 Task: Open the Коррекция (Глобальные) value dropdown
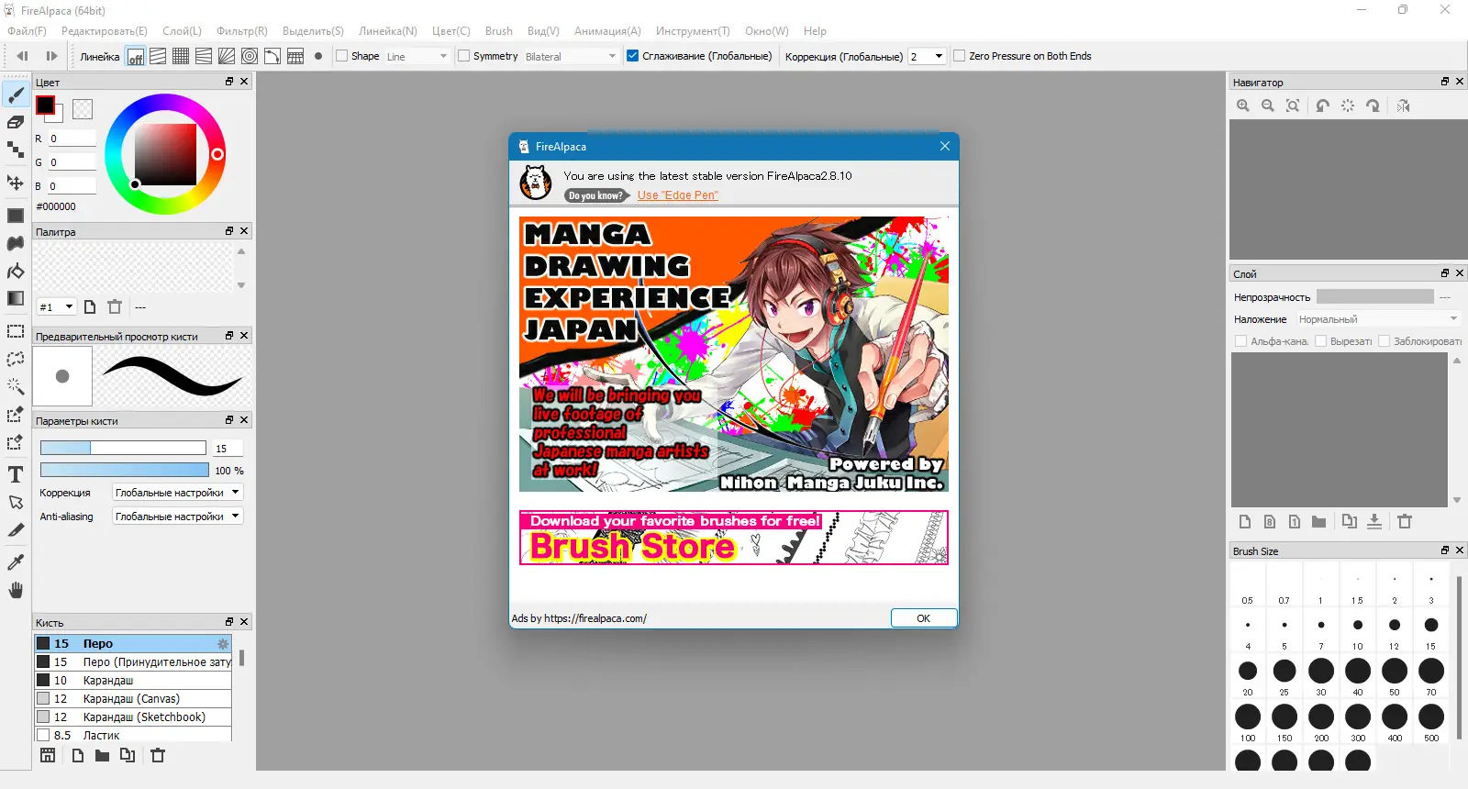(927, 56)
